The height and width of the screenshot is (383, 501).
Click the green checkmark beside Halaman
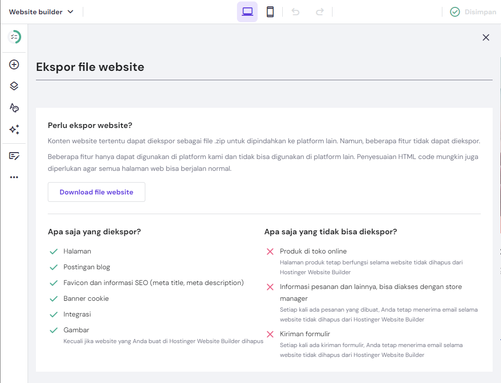[x=53, y=251]
